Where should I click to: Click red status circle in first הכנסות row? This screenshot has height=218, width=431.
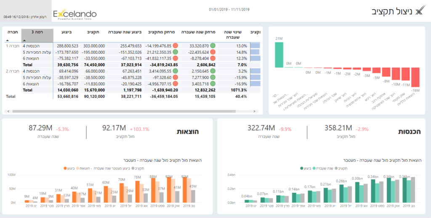click(x=175, y=45)
